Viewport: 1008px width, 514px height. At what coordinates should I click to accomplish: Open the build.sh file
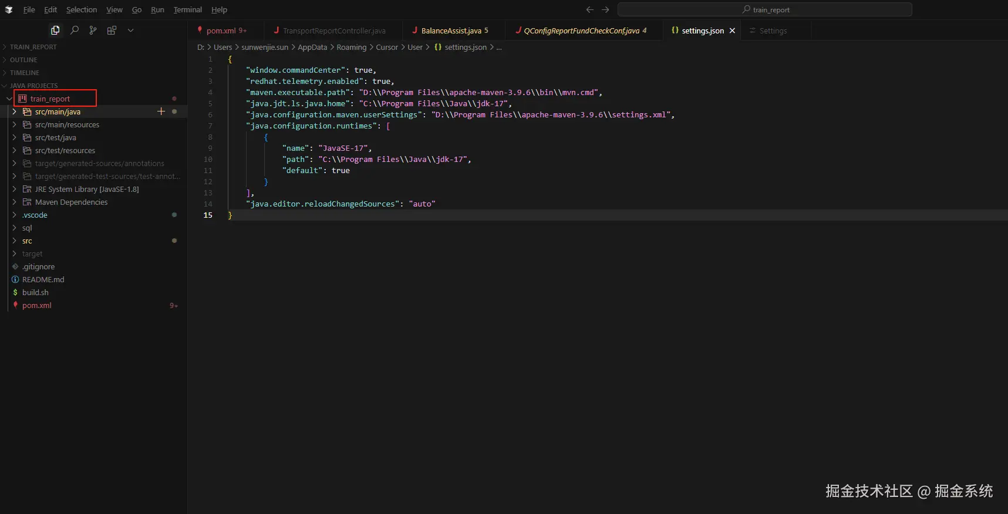35,292
